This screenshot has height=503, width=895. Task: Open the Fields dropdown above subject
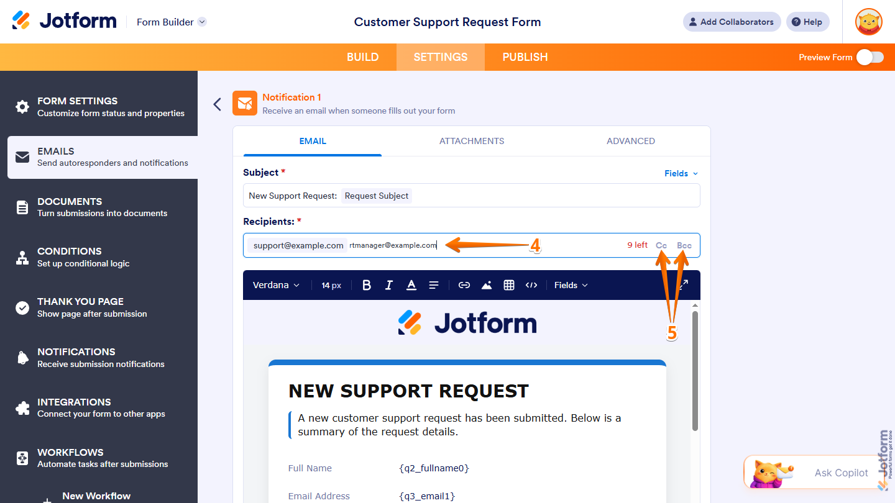[x=681, y=173]
